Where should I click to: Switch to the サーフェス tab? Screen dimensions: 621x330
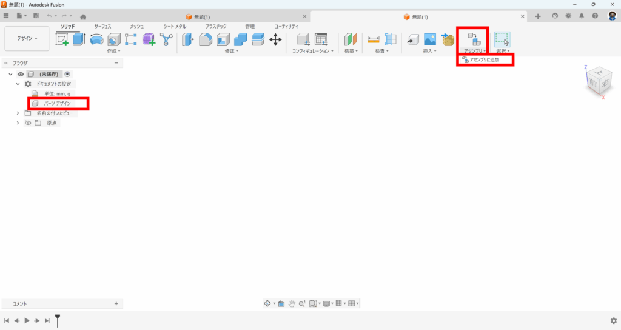(105, 27)
